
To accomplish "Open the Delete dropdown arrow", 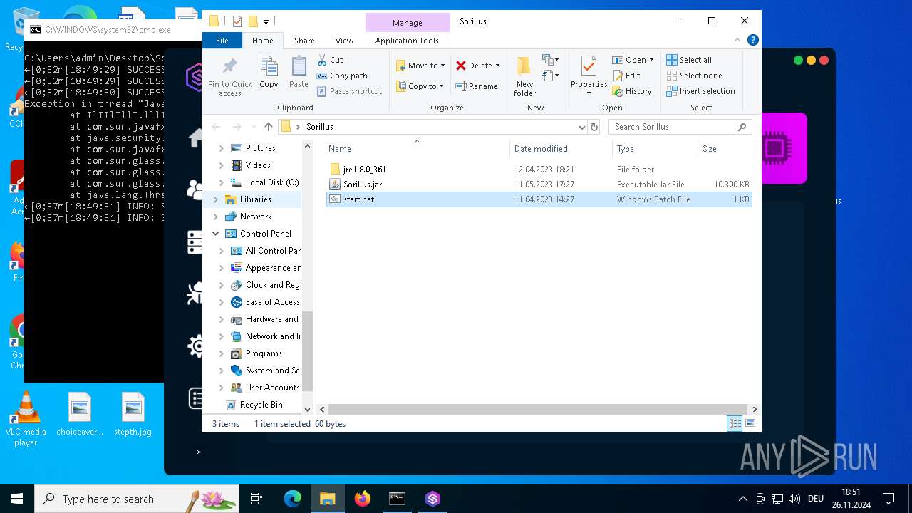I will click(497, 66).
